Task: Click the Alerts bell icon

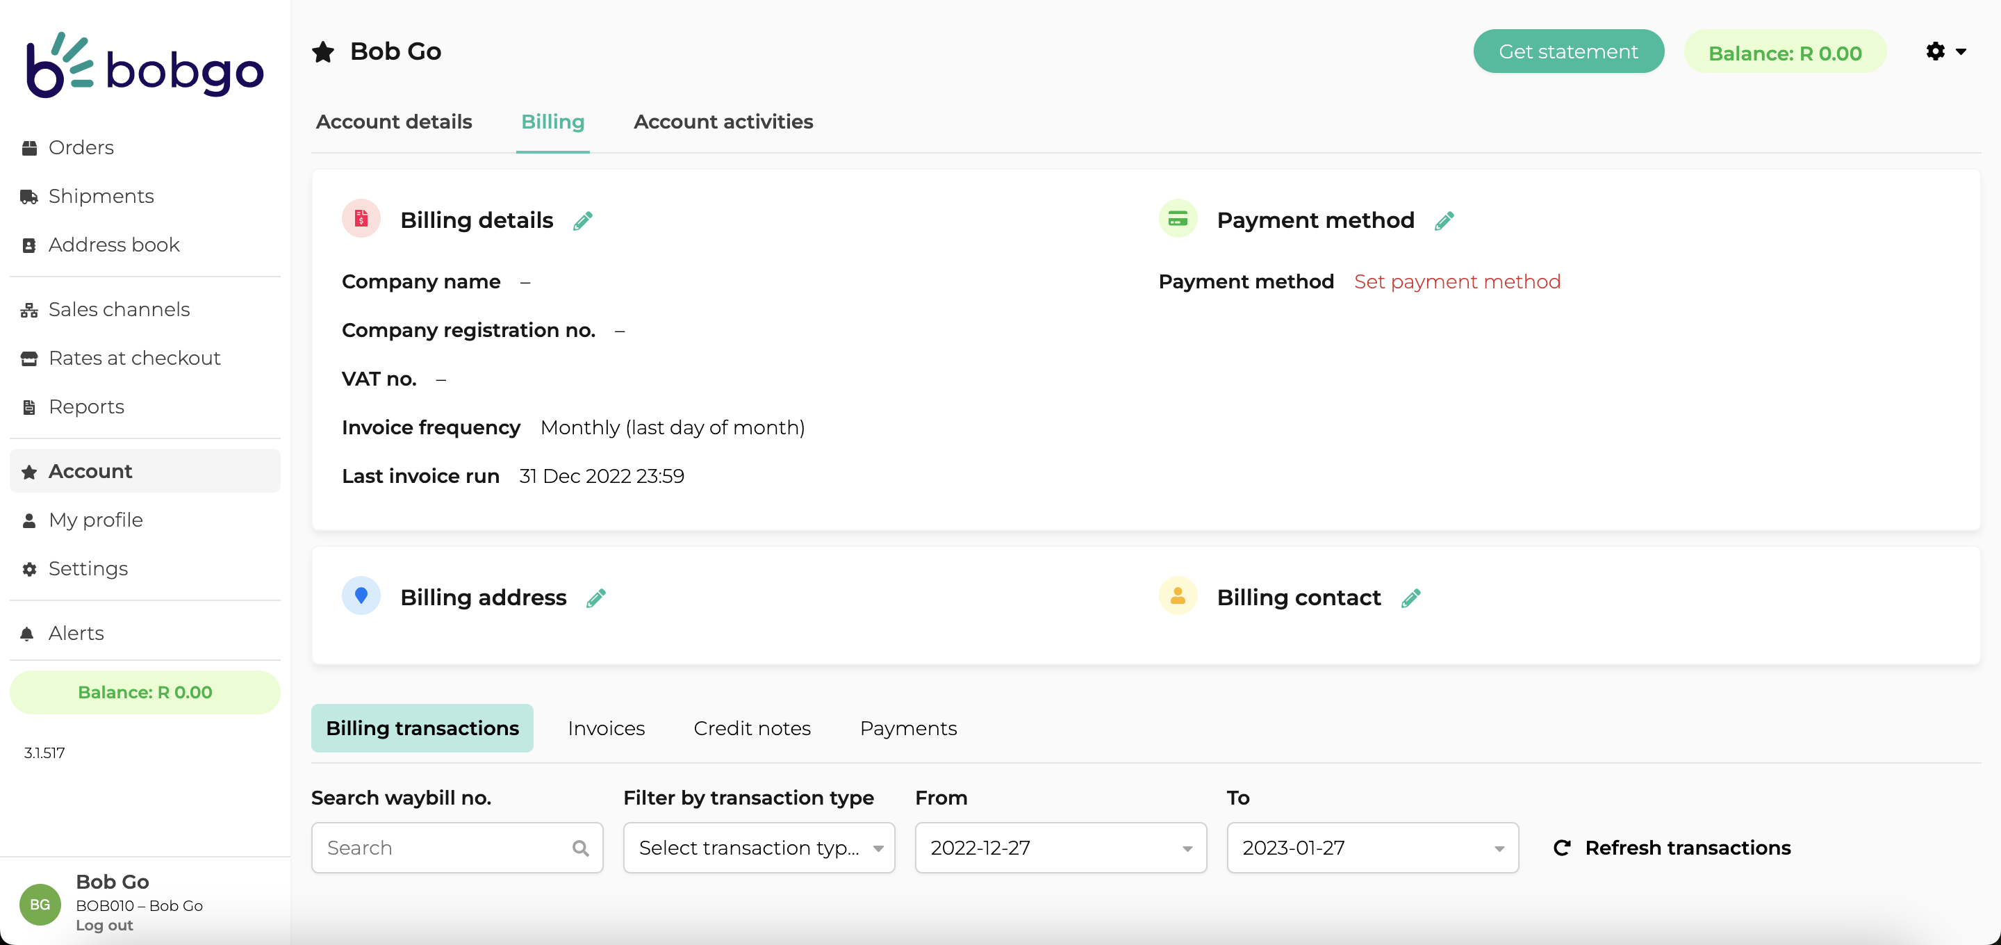Action: (27, 634)
